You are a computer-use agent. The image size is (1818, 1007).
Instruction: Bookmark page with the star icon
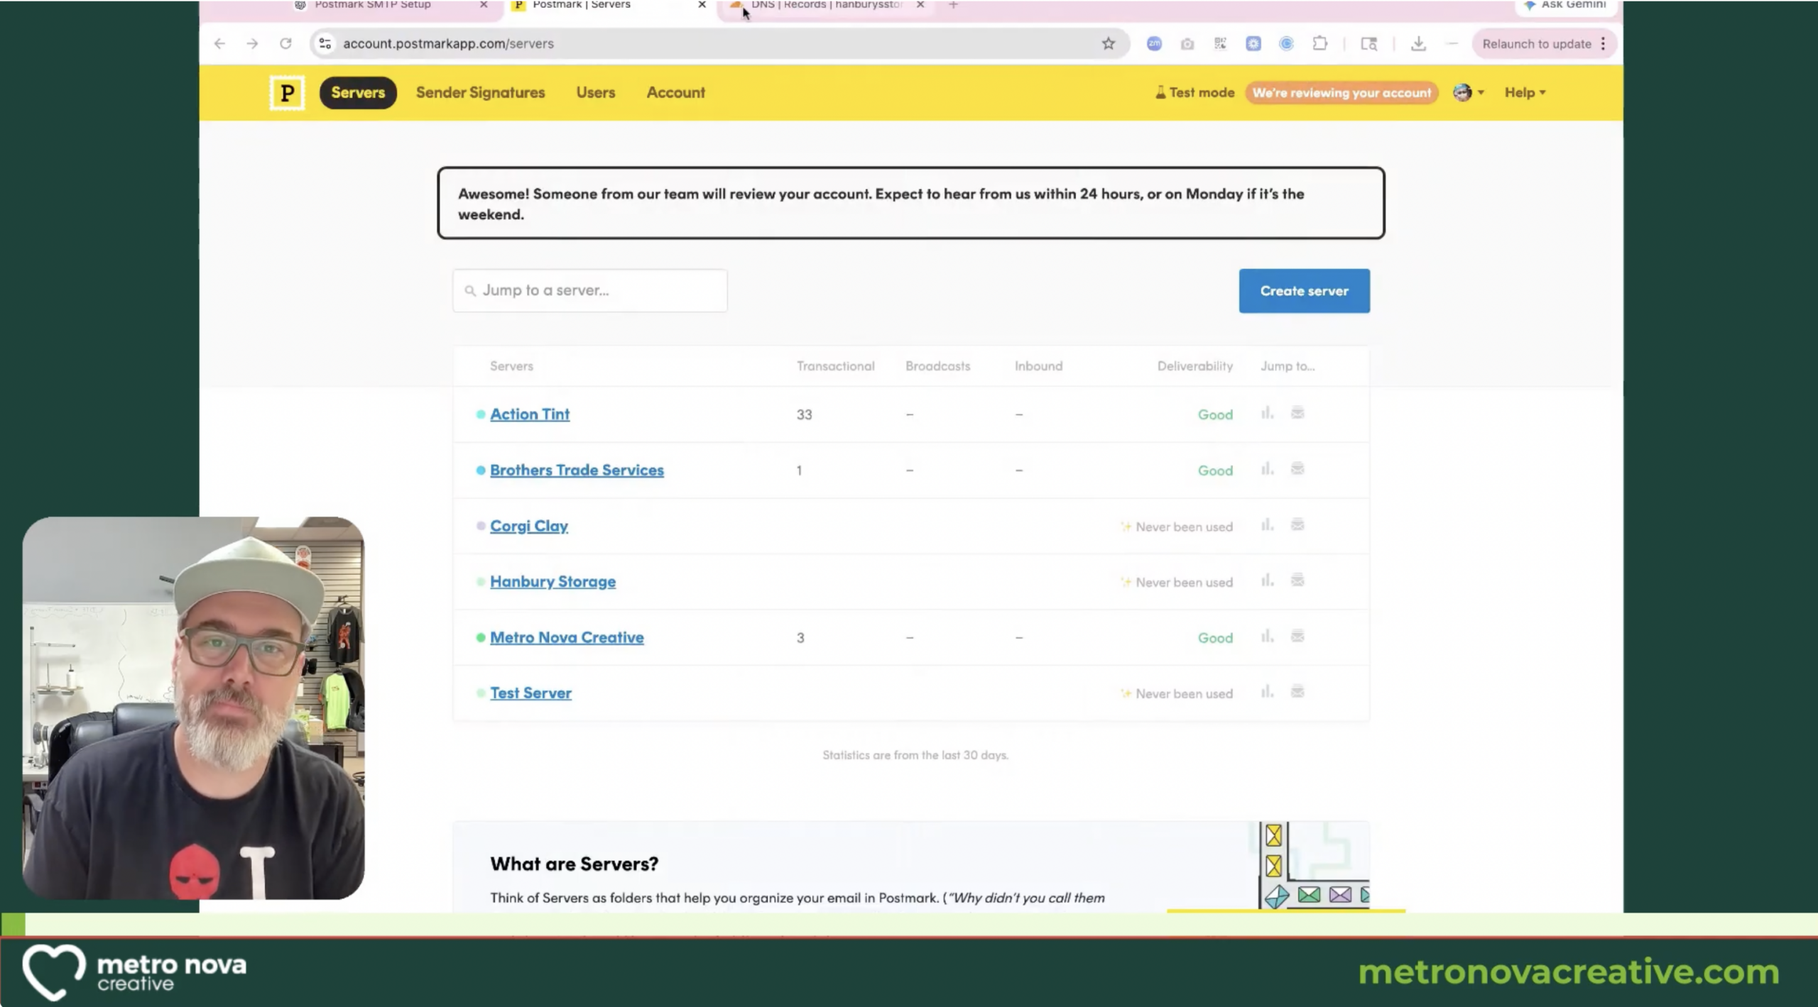pyautogui.click(x=1109, y=44)
